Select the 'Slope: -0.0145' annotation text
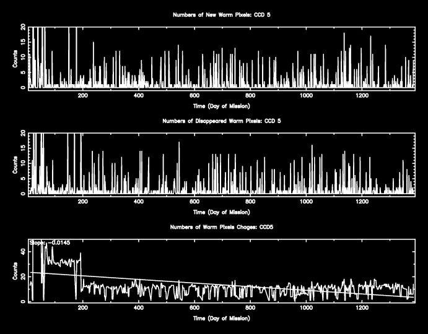This screenshot has height=334, width=428. (x=50, y=242)
